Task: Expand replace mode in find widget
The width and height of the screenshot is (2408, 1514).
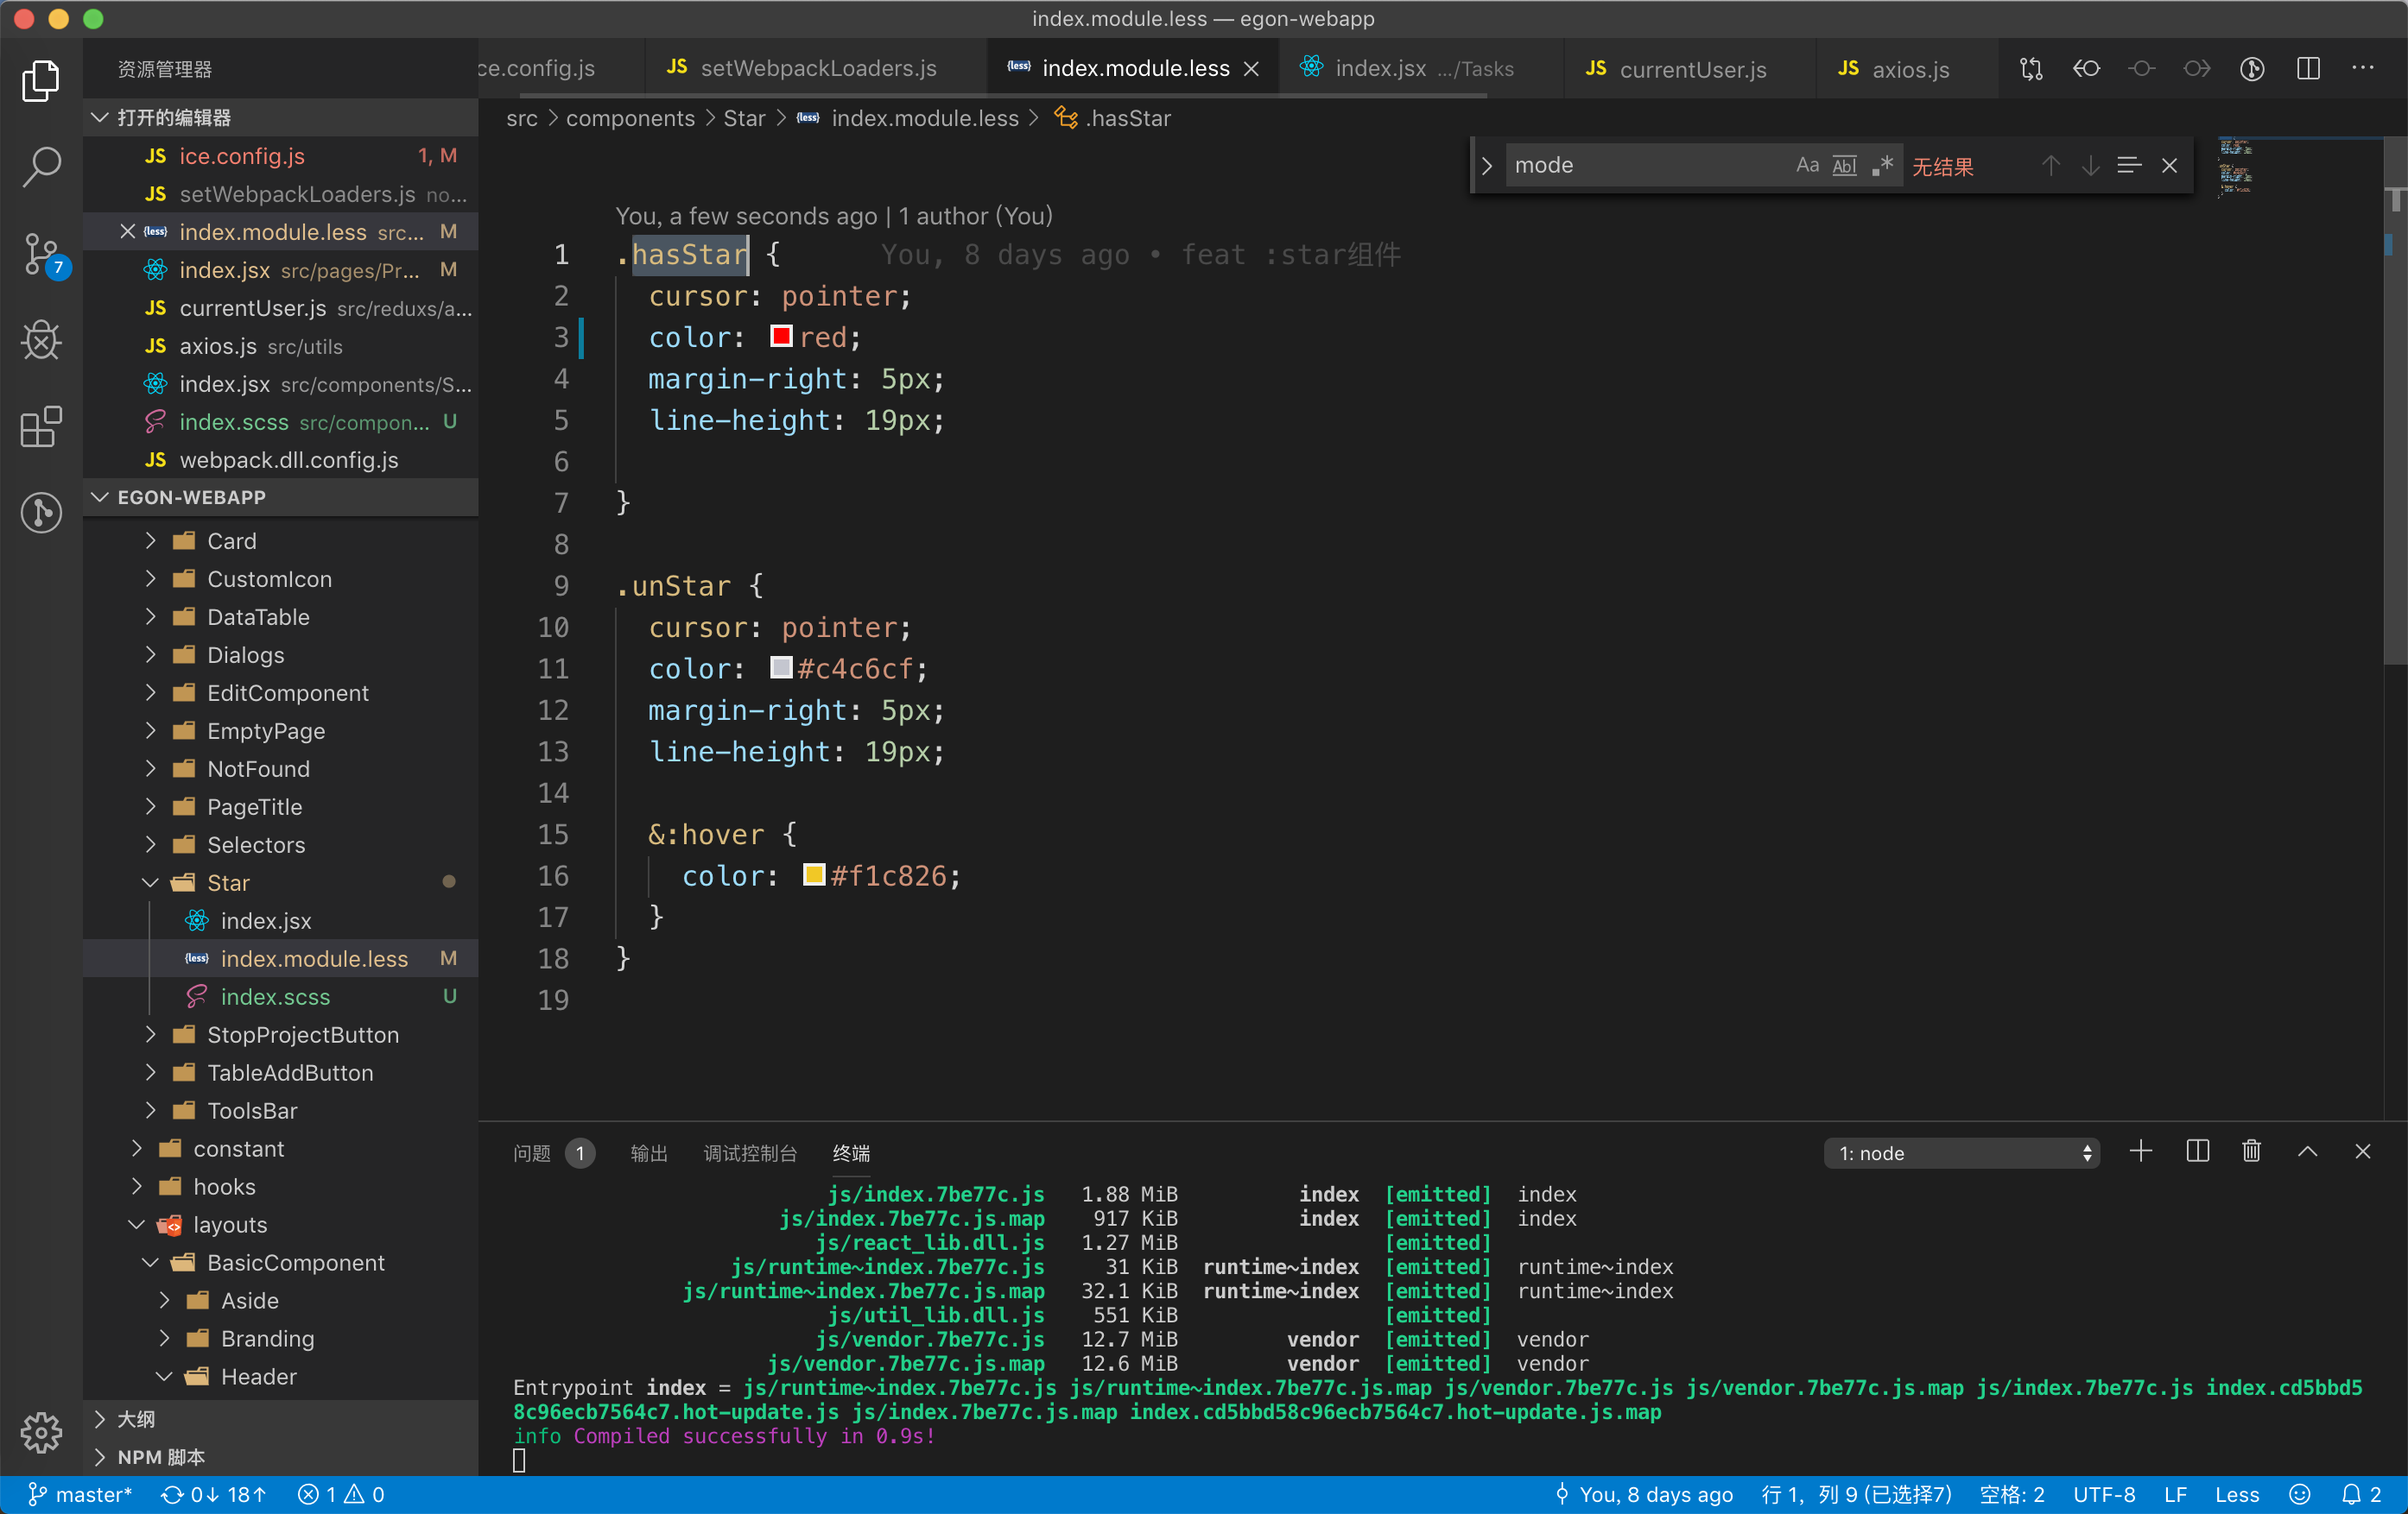Action: tap(1487, 165)
